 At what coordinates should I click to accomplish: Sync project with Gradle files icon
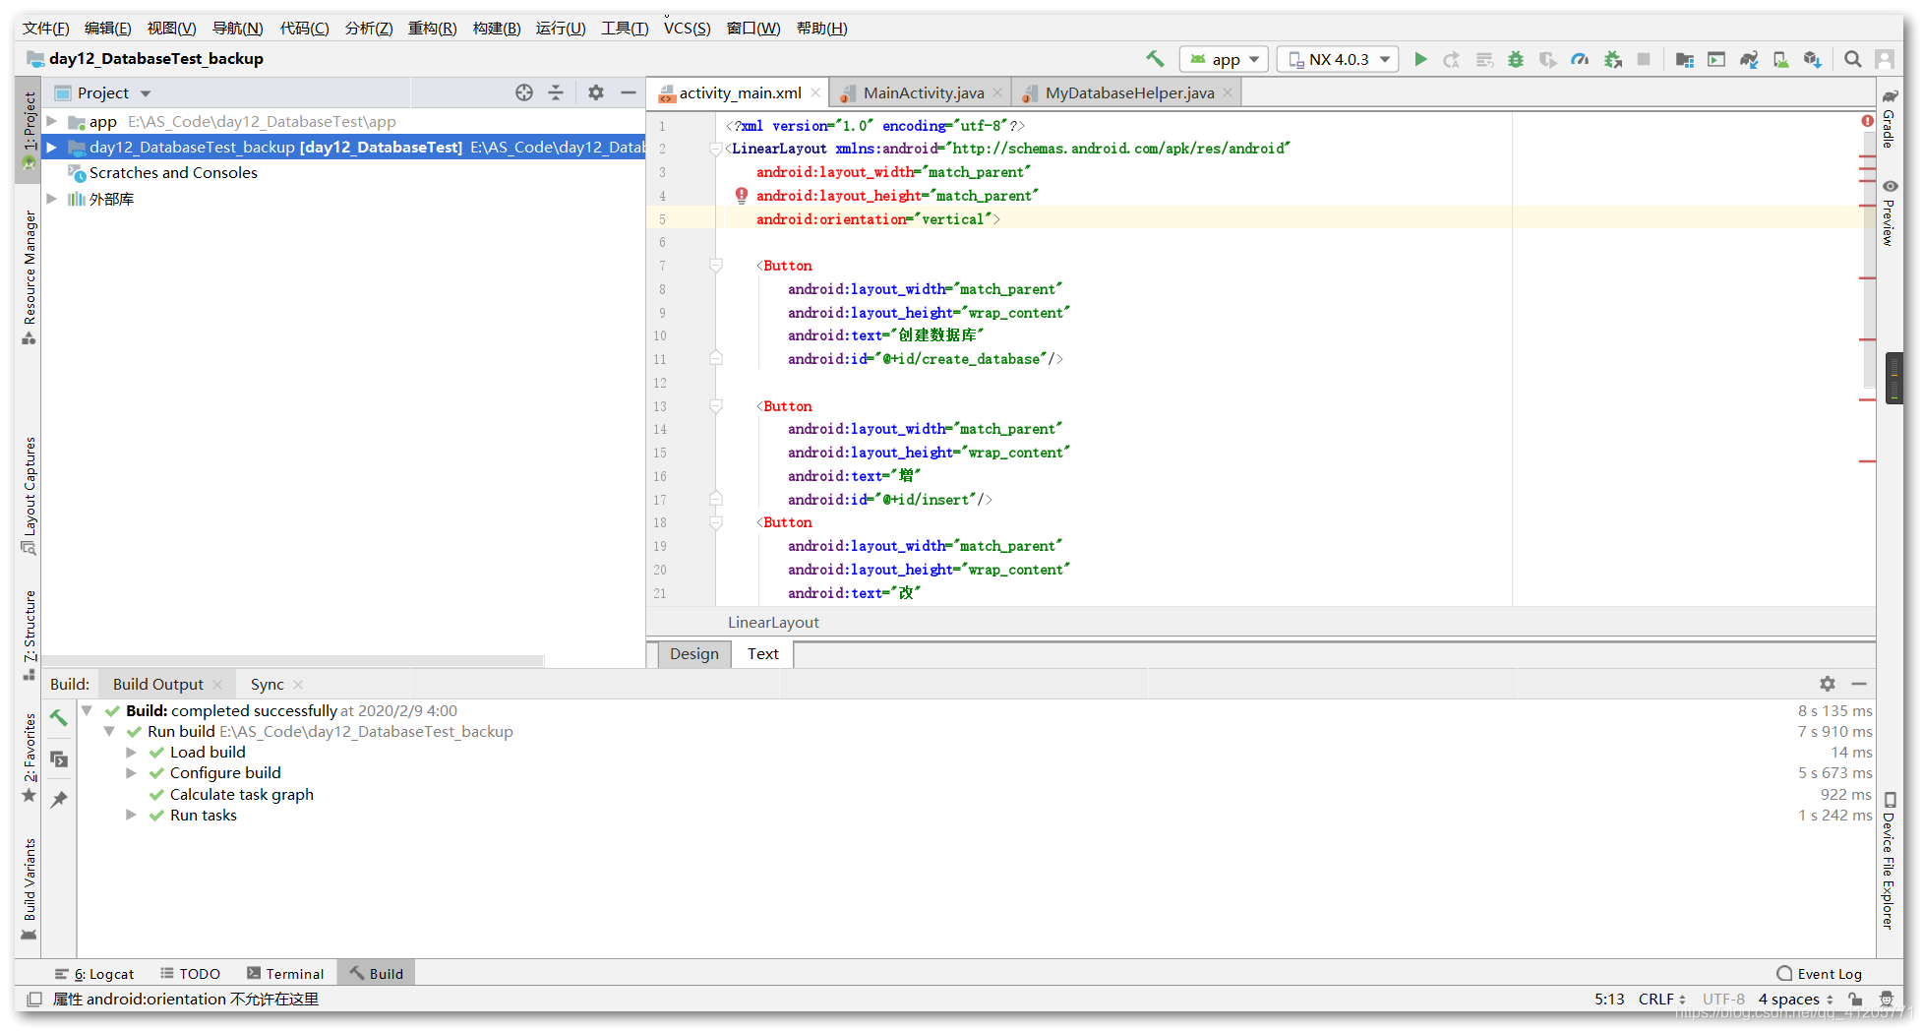coord(1749,59)
